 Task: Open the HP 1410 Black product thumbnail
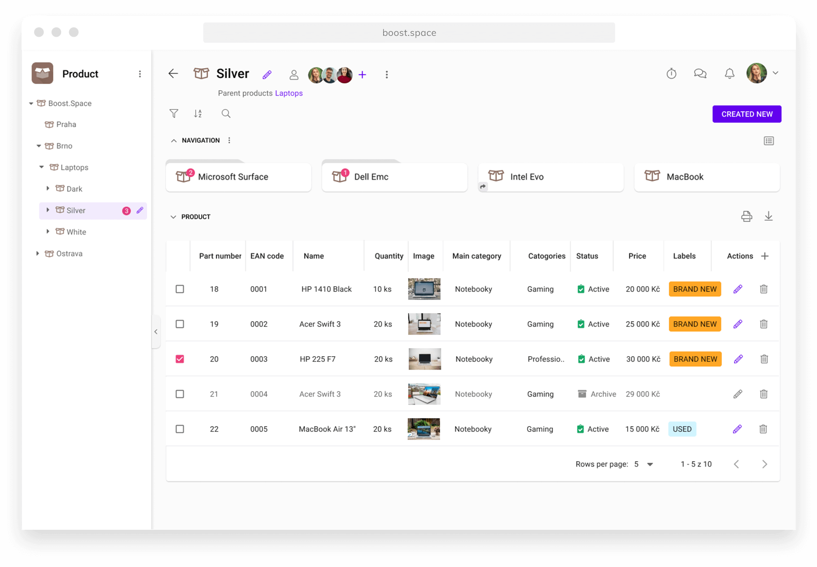pyautogui.click(x=424, y=289)
